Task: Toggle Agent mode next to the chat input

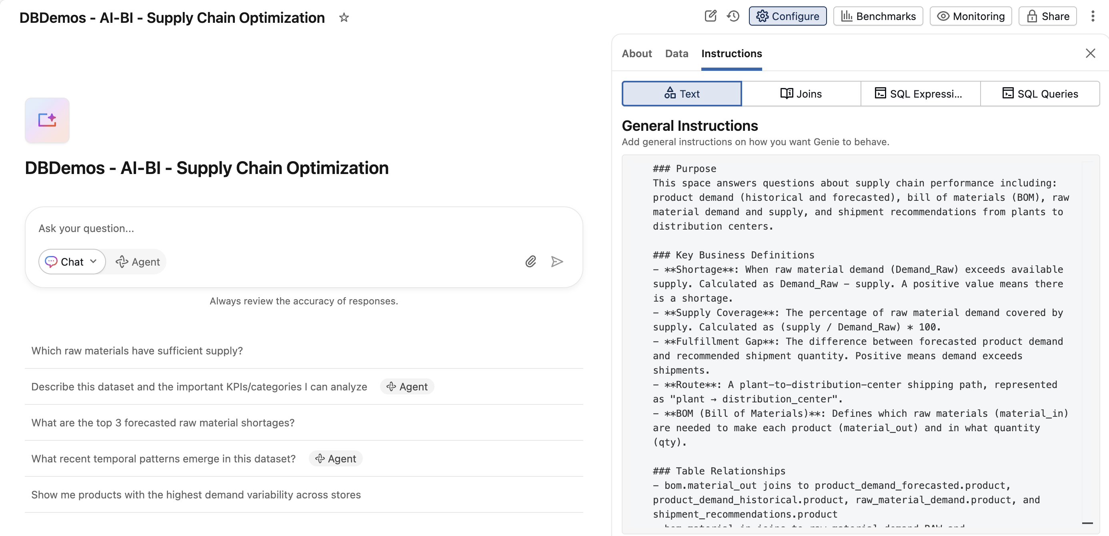Action: [137, 261]
